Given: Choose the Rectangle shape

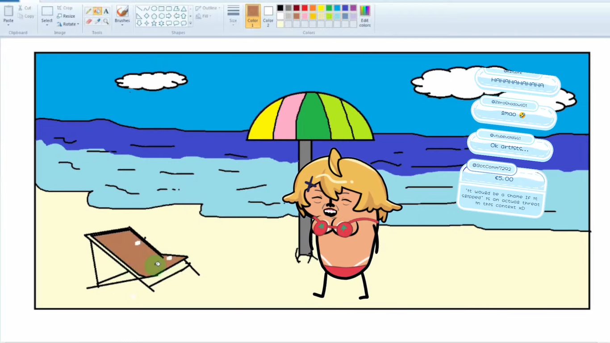Looking at the screenshot, I should click(161, 8).
